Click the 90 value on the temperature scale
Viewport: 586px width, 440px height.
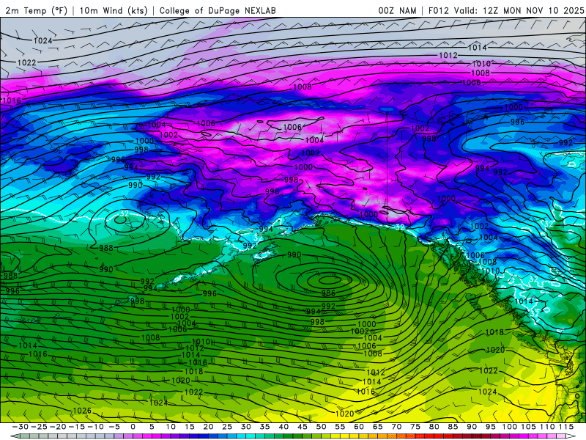pos(472,427)
